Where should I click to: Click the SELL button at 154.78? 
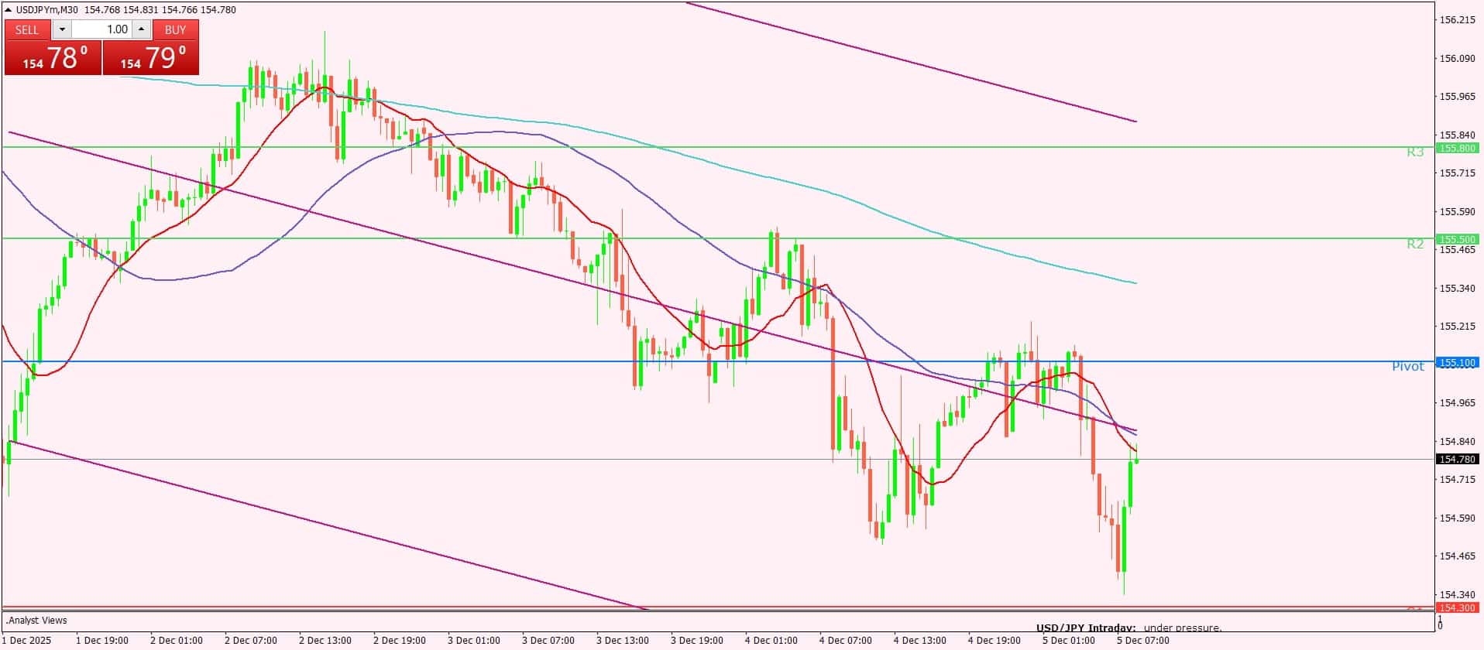tap(53, 57)
